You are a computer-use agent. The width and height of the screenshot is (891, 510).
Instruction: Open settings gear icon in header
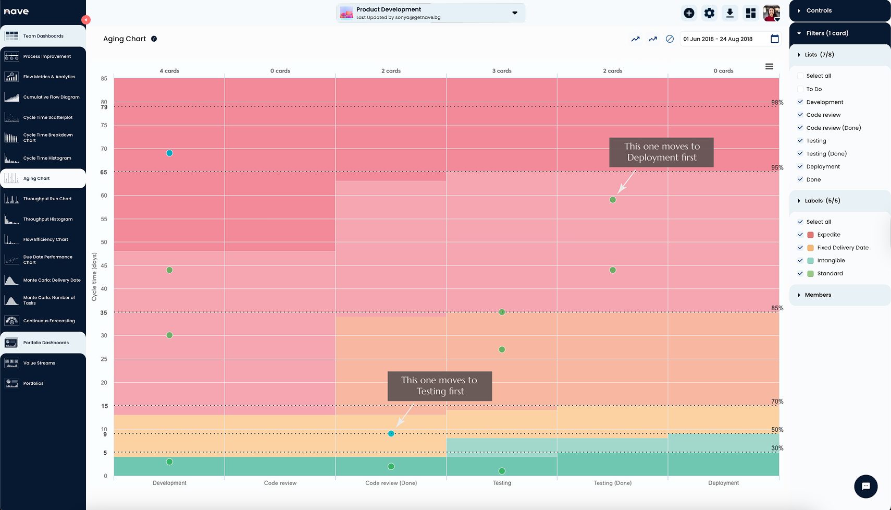709,13
